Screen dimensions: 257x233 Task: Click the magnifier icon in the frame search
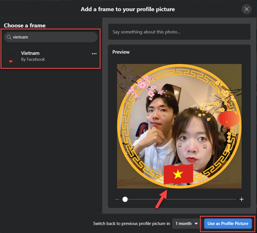pos(9,37)
